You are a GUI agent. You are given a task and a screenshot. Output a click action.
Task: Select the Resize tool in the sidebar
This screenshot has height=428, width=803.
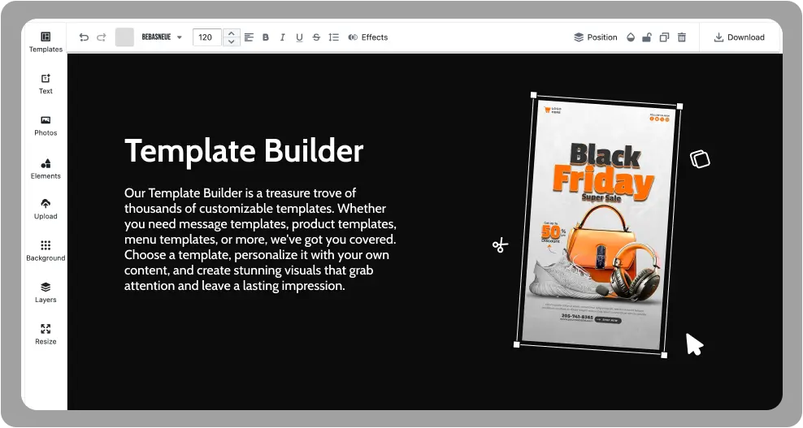coord(46,335)
